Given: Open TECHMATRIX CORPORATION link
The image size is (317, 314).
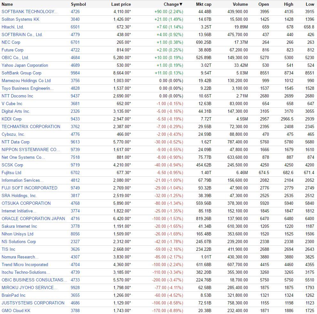Looking at the screenshot, I should (31, 127).
